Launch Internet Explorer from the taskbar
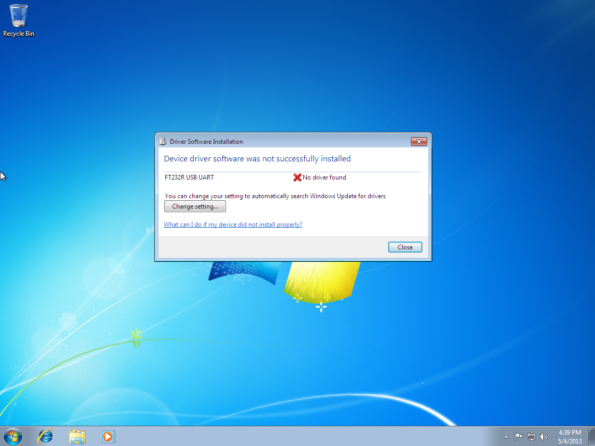Screen dimensions: 595x446 [x=45, y=437]
